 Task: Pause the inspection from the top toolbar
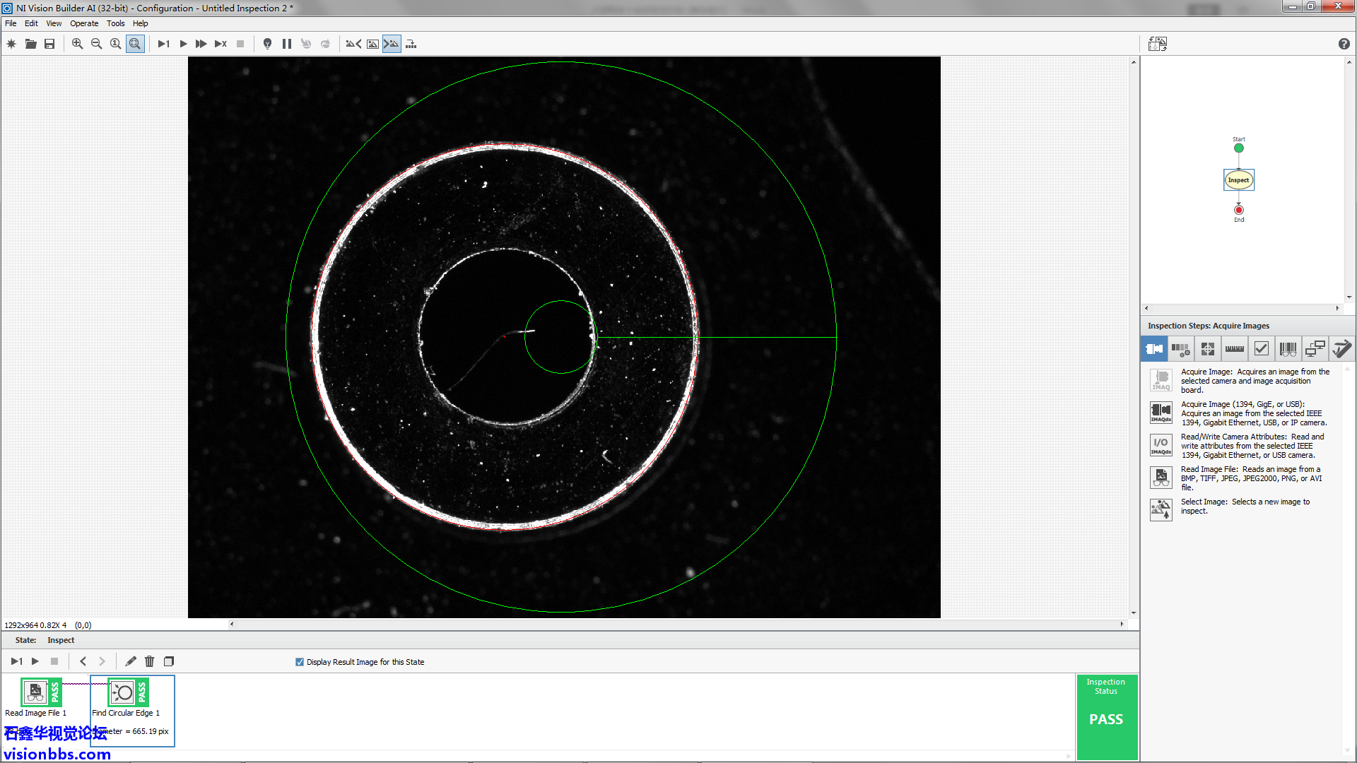click(286, 44)
